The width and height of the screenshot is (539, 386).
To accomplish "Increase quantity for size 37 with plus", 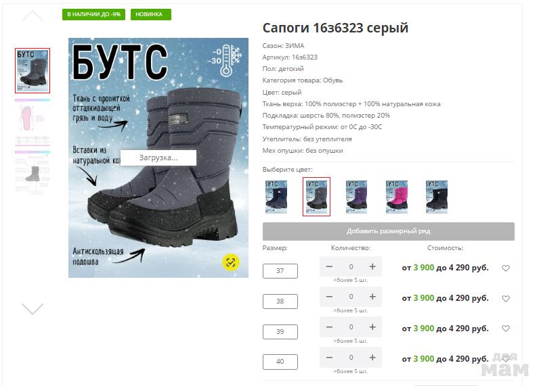I will pos(372,266).
